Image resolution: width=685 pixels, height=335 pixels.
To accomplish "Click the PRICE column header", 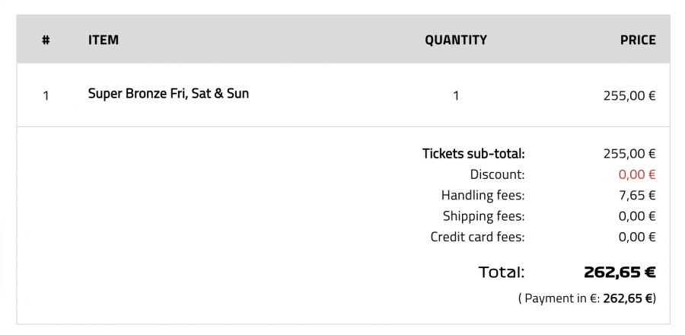I will [637, 40].
